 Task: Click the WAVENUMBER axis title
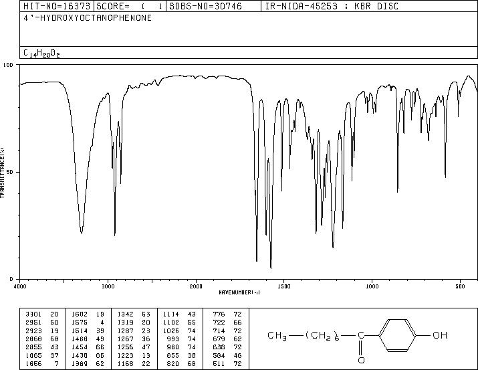click(239, 292)
